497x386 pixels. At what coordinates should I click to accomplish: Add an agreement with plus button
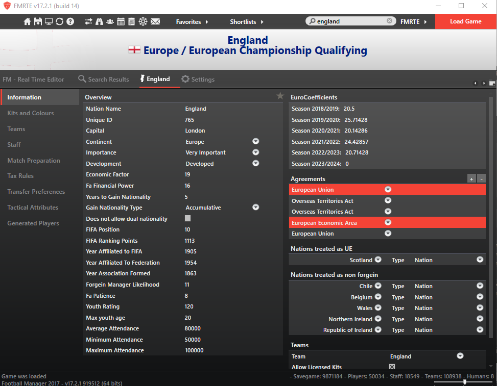point(471,179)
